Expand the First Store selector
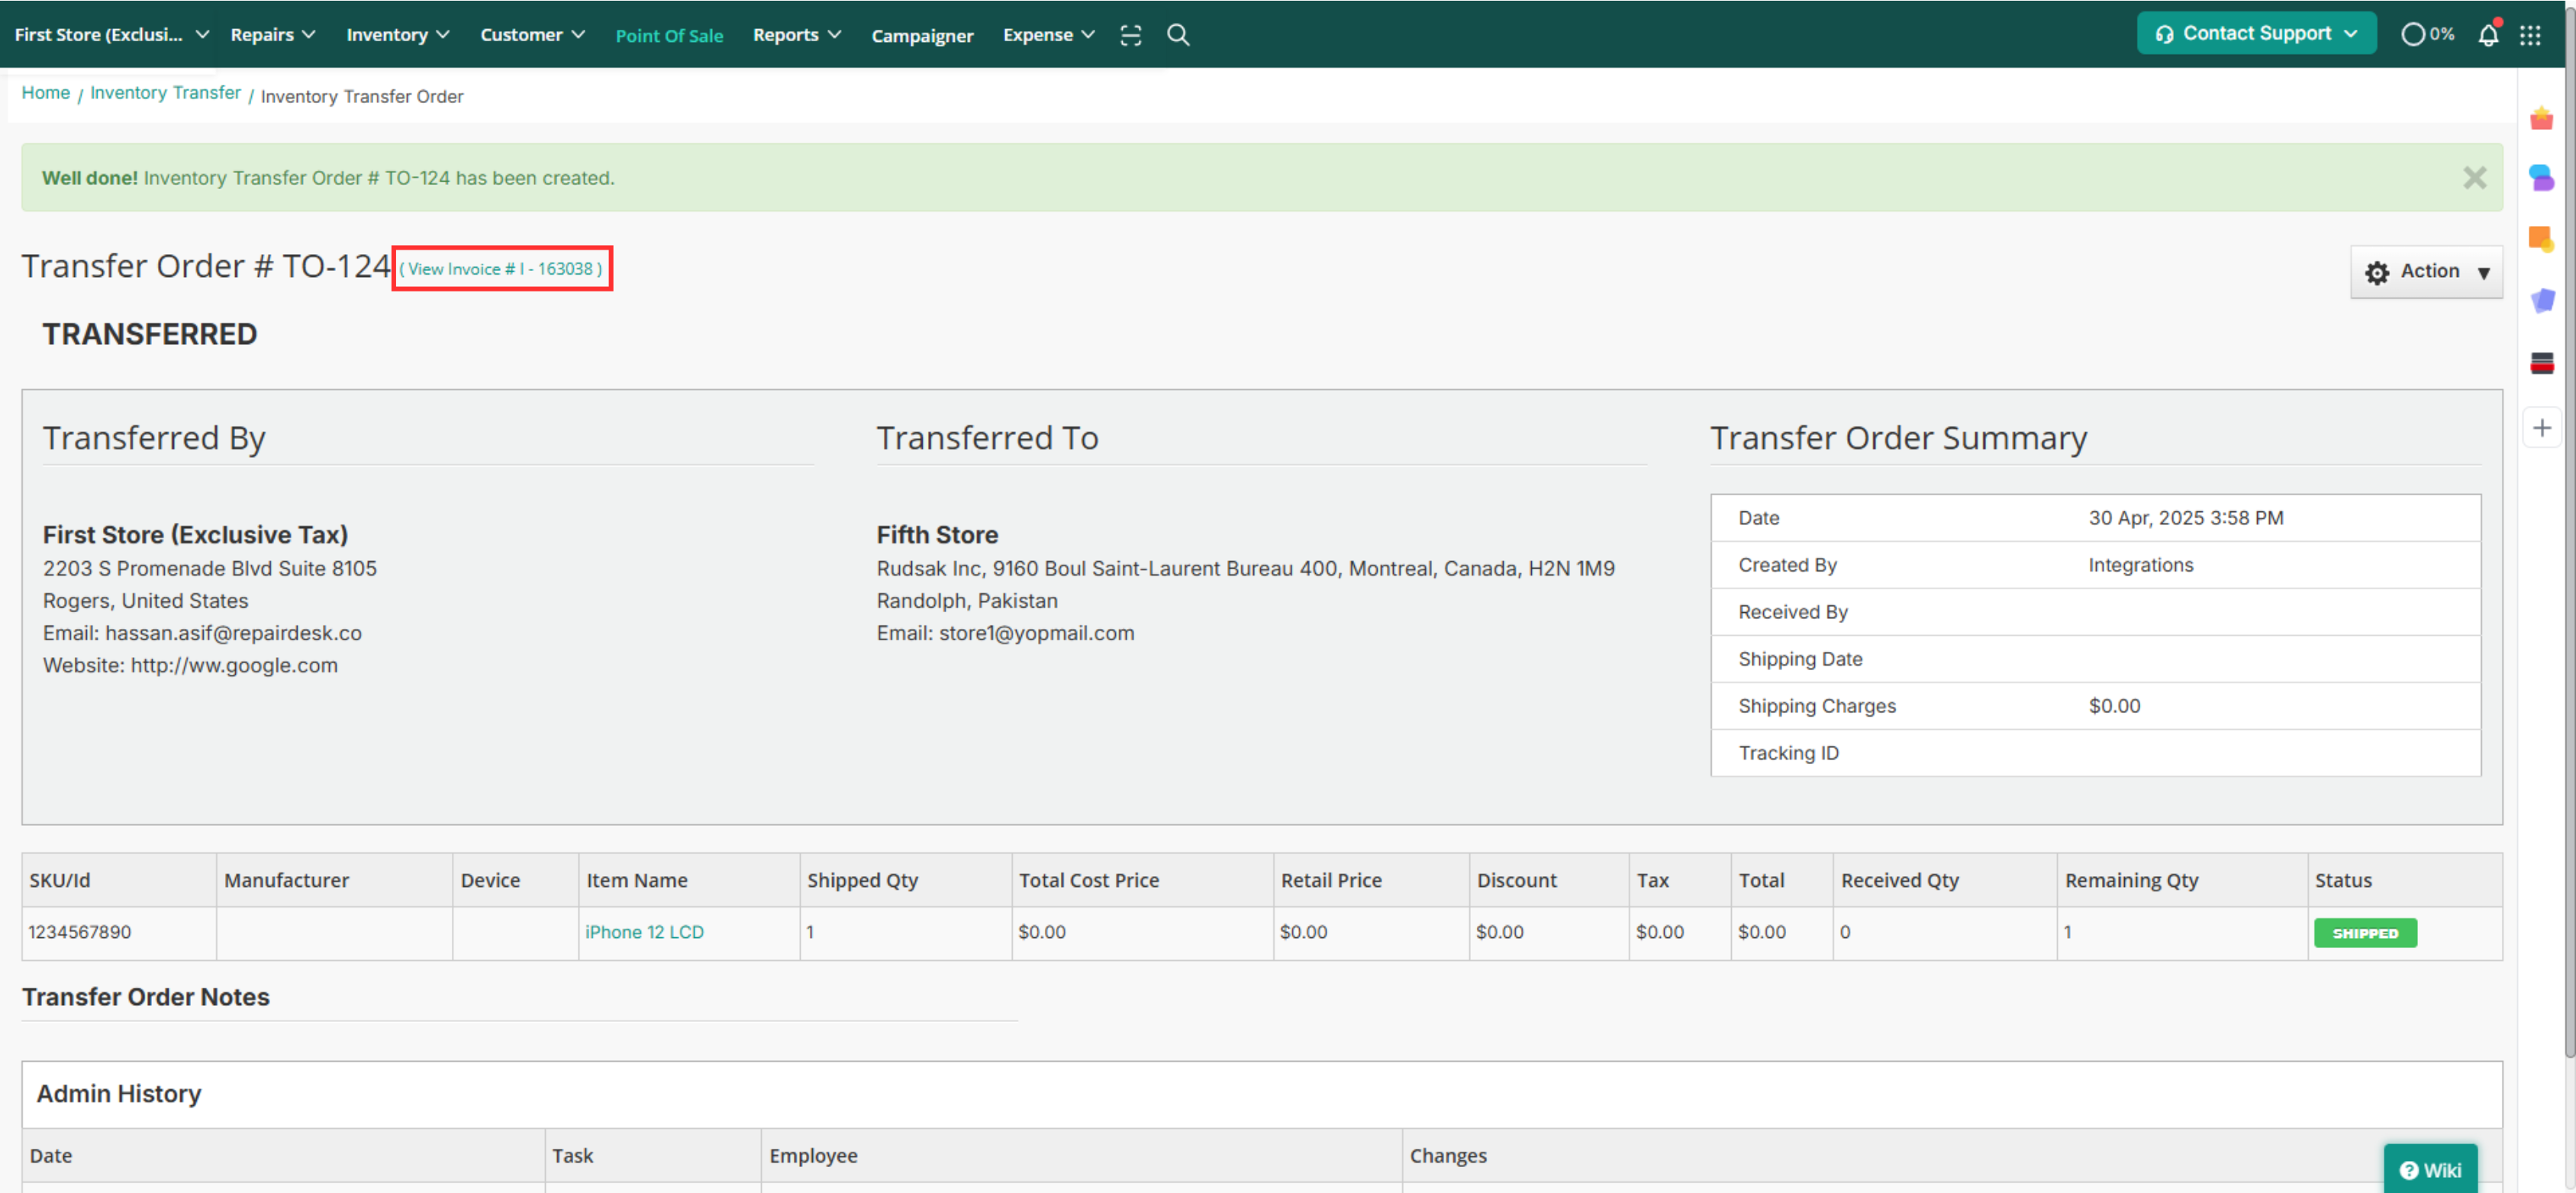The image size is (2576, 1193). tap(111, 34)
